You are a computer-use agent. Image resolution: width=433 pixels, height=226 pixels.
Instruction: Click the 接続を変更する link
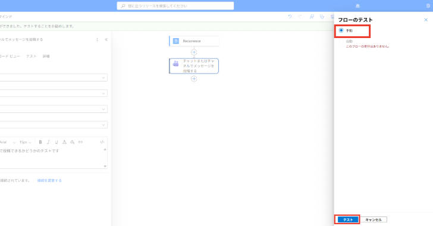49,180
